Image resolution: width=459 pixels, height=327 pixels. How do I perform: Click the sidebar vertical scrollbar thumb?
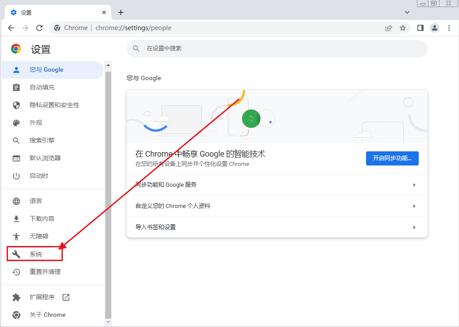(108, 195)
